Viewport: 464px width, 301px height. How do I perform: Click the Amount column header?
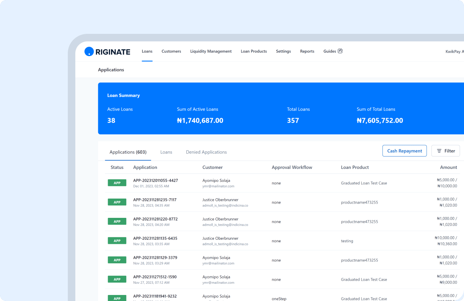point(449,167)
